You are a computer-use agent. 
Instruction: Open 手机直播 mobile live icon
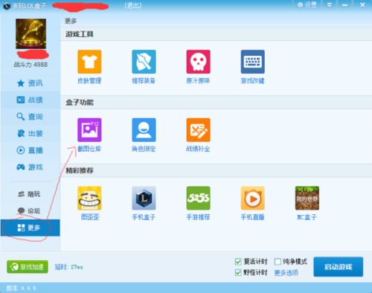(x=253, y=198)
